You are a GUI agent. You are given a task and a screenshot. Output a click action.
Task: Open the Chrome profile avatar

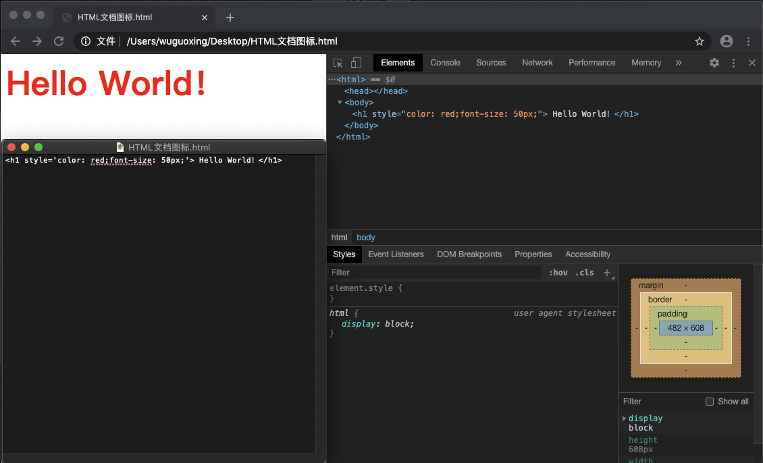click(x=727, y=41)
